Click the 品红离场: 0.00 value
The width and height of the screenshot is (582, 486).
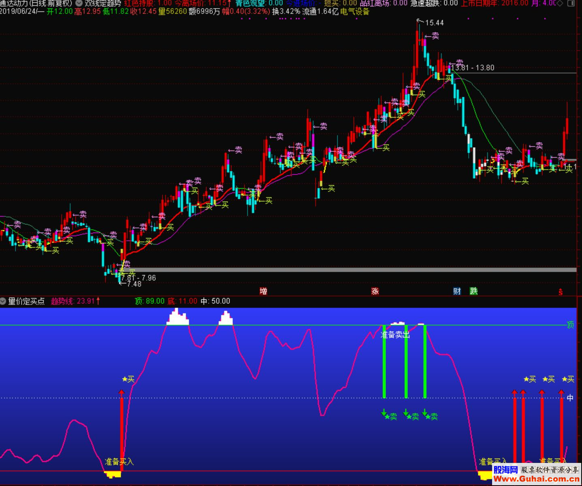click(384, 3)
